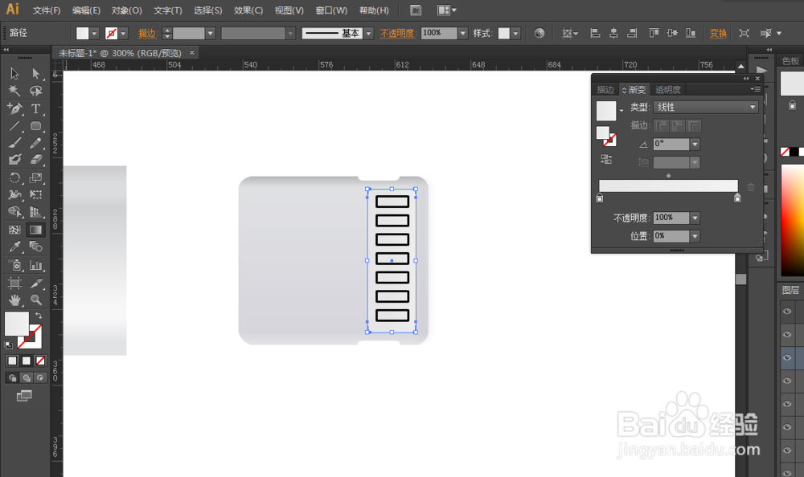Select the Column Graph tool
Image resolution: width=804 pixels, height=477 pixels.
pyautogui.click(x=35, y=265)
